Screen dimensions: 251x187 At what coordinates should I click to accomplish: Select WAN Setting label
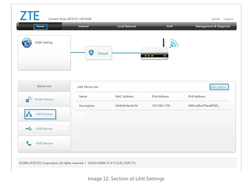[x=43, y=42]
